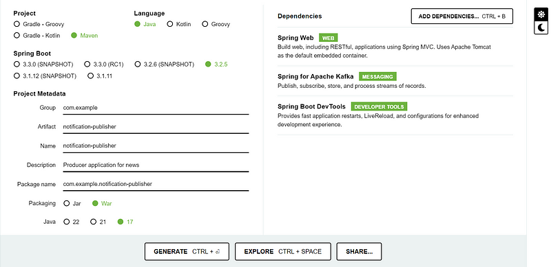Click the MESSAGING category tag
551x267 pixels.
pyautogui.click(x=377, y=76)
